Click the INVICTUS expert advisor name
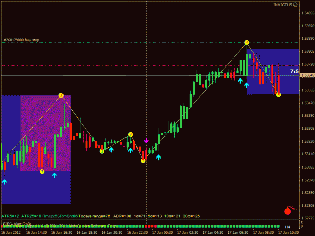 pos(283,5)
